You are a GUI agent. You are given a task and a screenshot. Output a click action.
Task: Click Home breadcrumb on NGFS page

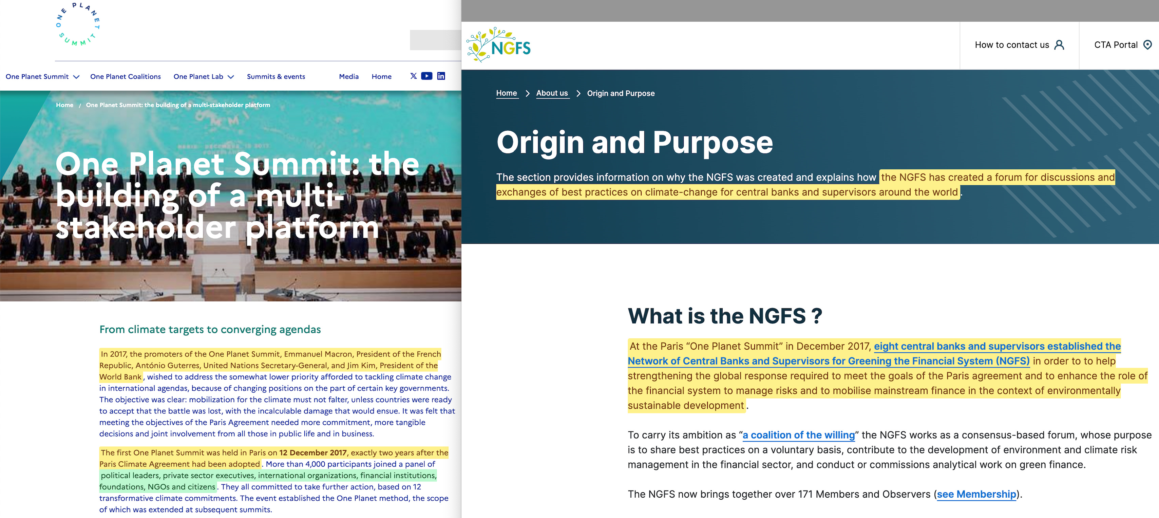(x=506, y=93)
